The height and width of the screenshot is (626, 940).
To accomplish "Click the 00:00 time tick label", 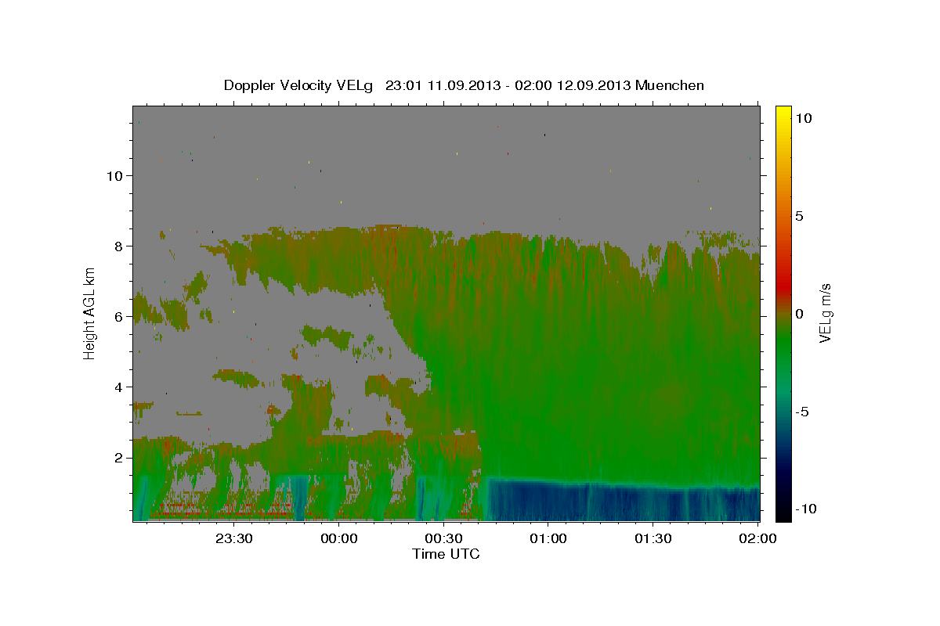I will pos(338,538).
